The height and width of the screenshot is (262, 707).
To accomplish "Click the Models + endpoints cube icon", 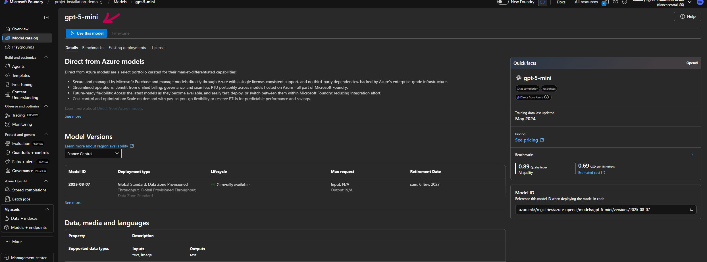I will point(7,227).
